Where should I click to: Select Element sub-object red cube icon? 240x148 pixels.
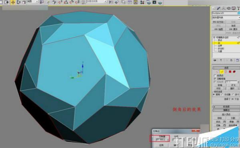pos(234,72)
